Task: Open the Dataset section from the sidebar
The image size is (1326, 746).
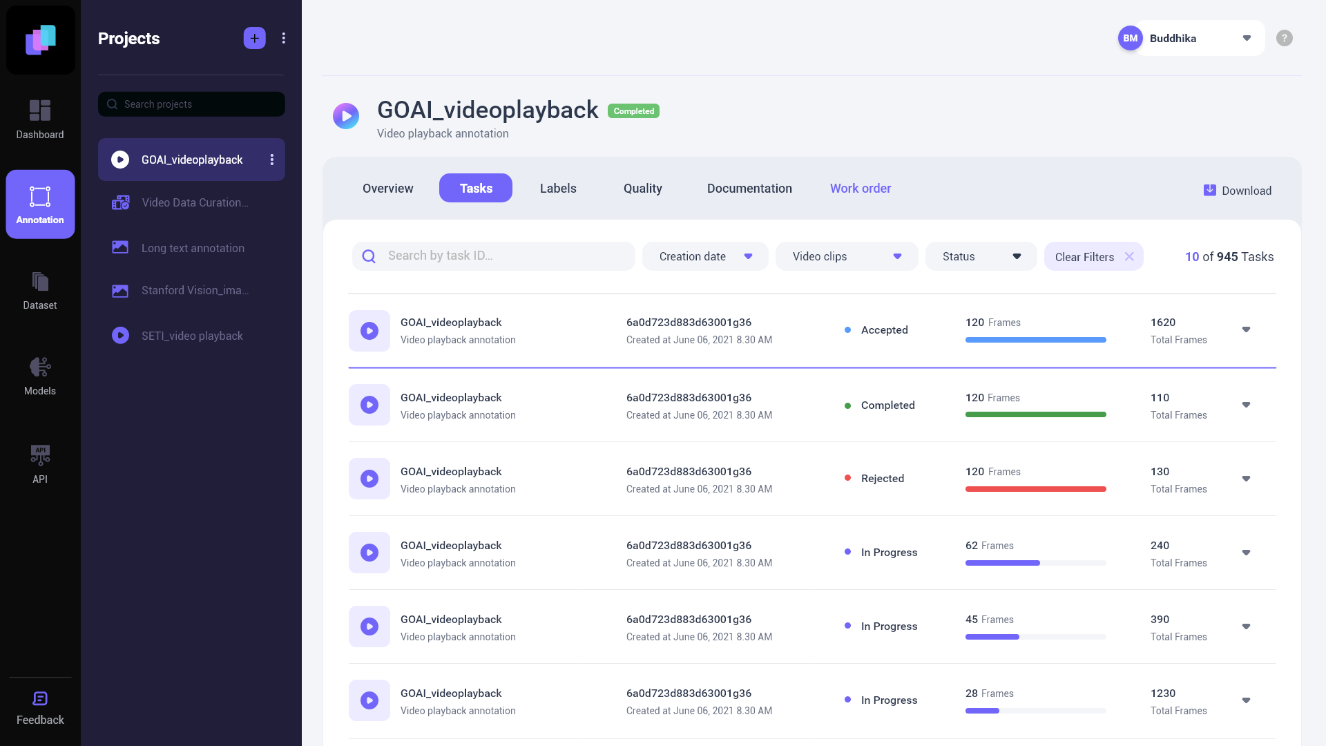Action: (x=39, y=290)
